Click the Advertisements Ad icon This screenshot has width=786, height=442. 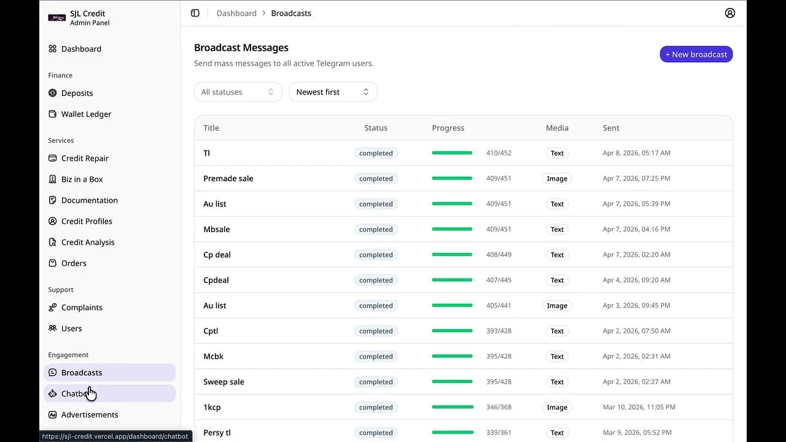(52, 414)
